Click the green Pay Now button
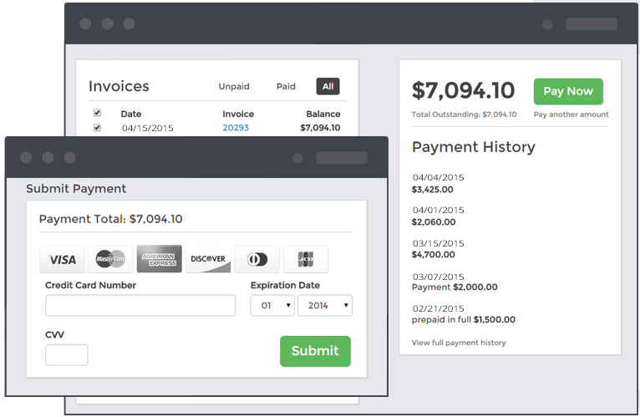This screenshot has height=417, width=640. (x=568, y=91)
